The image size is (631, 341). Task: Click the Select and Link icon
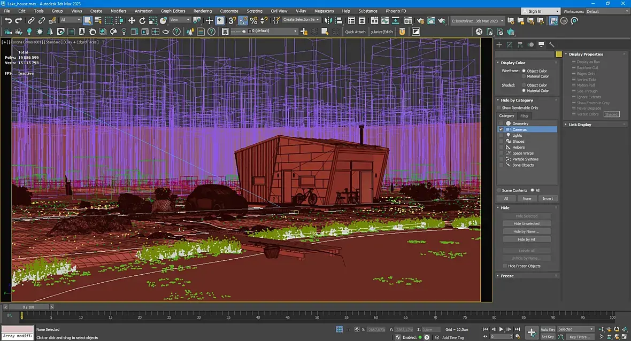[x=32, y=20]
